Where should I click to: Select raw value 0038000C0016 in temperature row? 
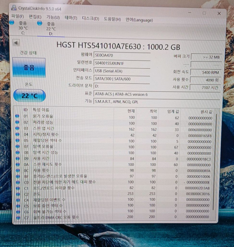(x=198, y=194)
